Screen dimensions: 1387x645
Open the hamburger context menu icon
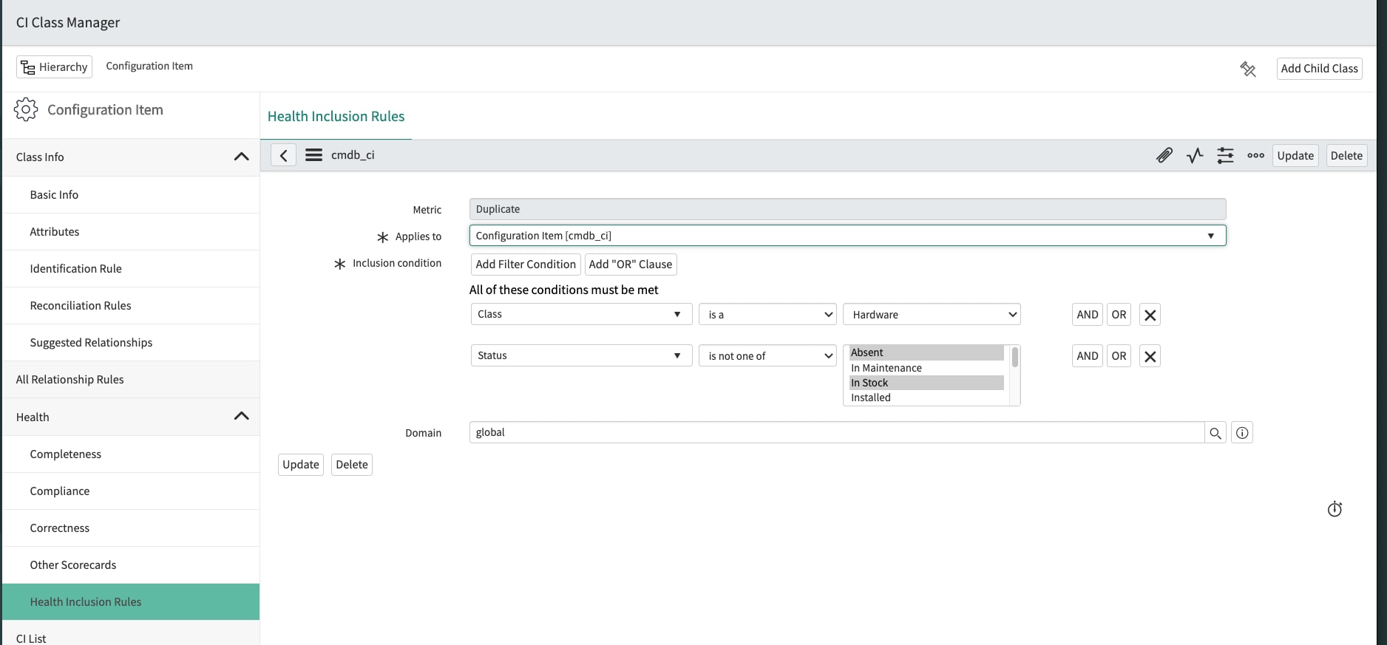313,155
